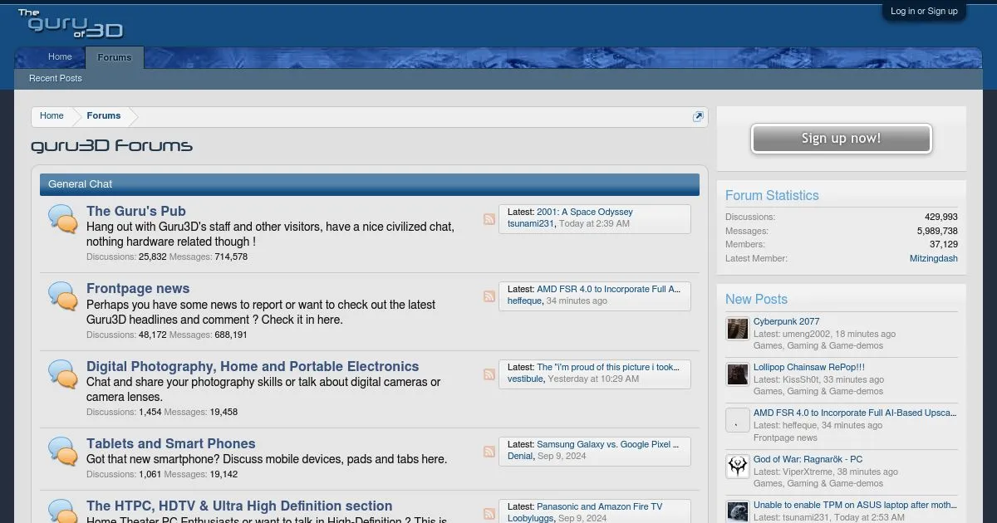The image size is (997, 523).
Task: Click avatar beside AMD FSR 4.0 new post
Action: (x=738, y=420)
